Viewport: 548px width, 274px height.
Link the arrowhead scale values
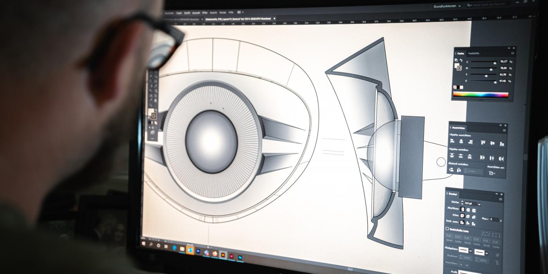coord(497,263)
